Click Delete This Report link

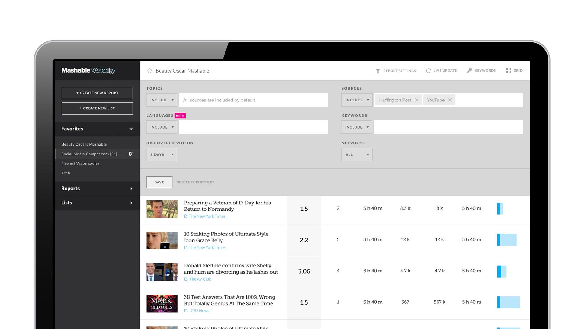pyautogui.click(x=195, y=182)
